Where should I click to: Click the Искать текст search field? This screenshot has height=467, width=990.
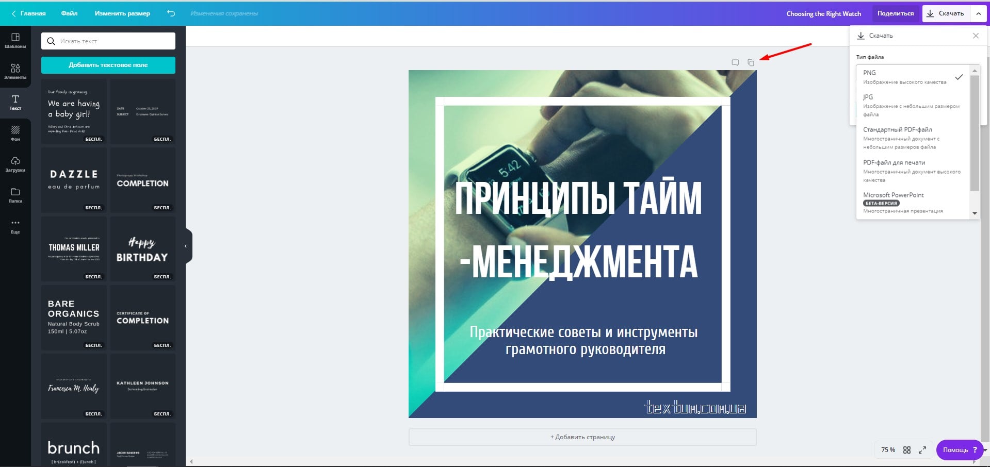pyautogui.click(x=108, y=41)
